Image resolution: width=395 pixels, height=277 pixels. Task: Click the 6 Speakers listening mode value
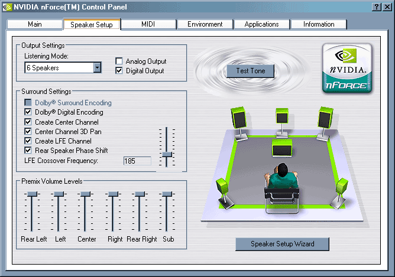(x=43, y=68)
